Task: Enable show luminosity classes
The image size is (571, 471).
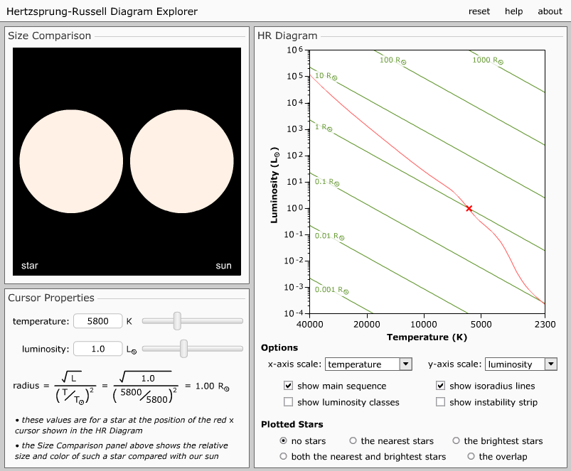Action: 289,401
